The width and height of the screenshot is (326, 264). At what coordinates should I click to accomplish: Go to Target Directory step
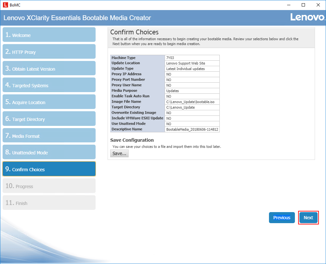click(x=49, y=119)
